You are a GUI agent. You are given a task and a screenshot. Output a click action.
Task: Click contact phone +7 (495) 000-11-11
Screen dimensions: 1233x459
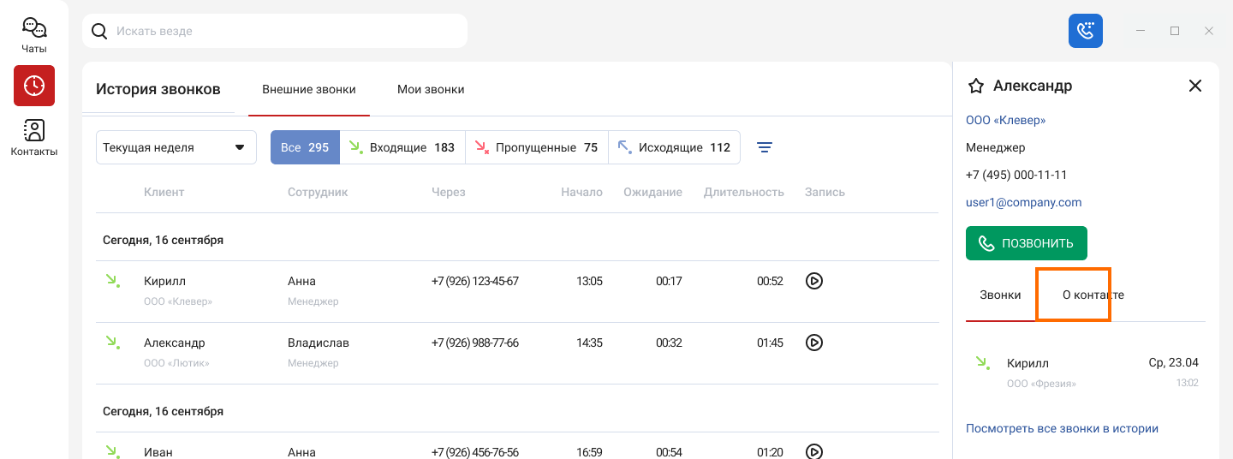[x=1016, y=175]
